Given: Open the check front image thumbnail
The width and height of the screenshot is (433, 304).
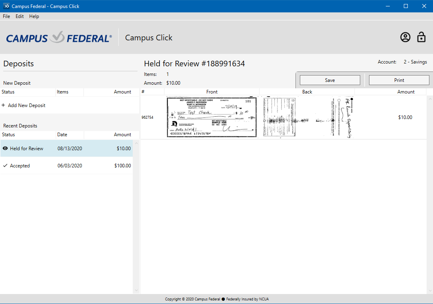Looking at the screenshot, I should click(212, 117).
